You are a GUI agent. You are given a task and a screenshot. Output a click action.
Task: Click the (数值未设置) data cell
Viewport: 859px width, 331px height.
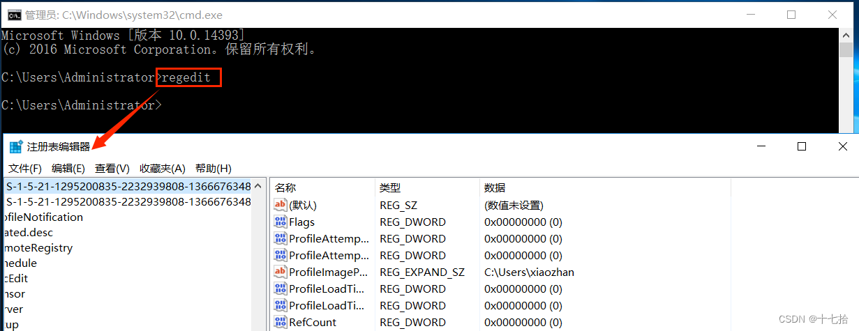point(514,206)
